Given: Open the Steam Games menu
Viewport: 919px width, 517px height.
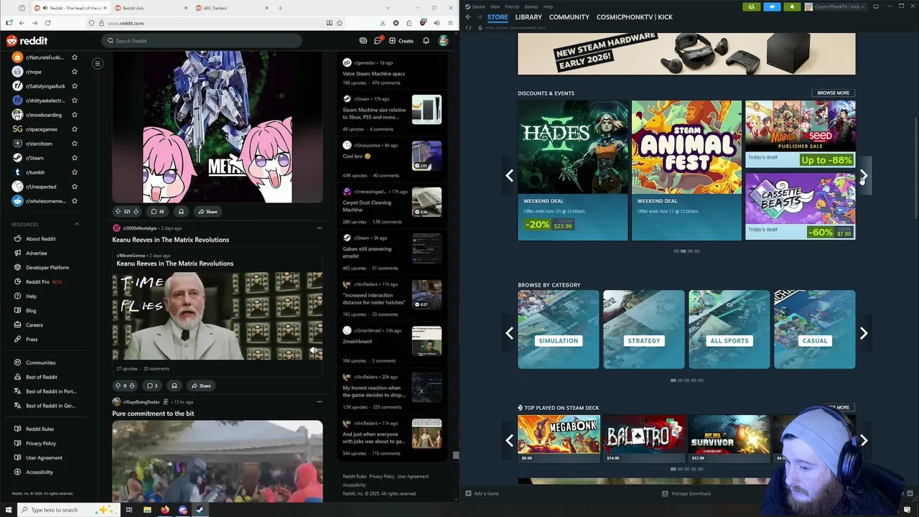Looking at the screenshot, I should click(531, 6).
